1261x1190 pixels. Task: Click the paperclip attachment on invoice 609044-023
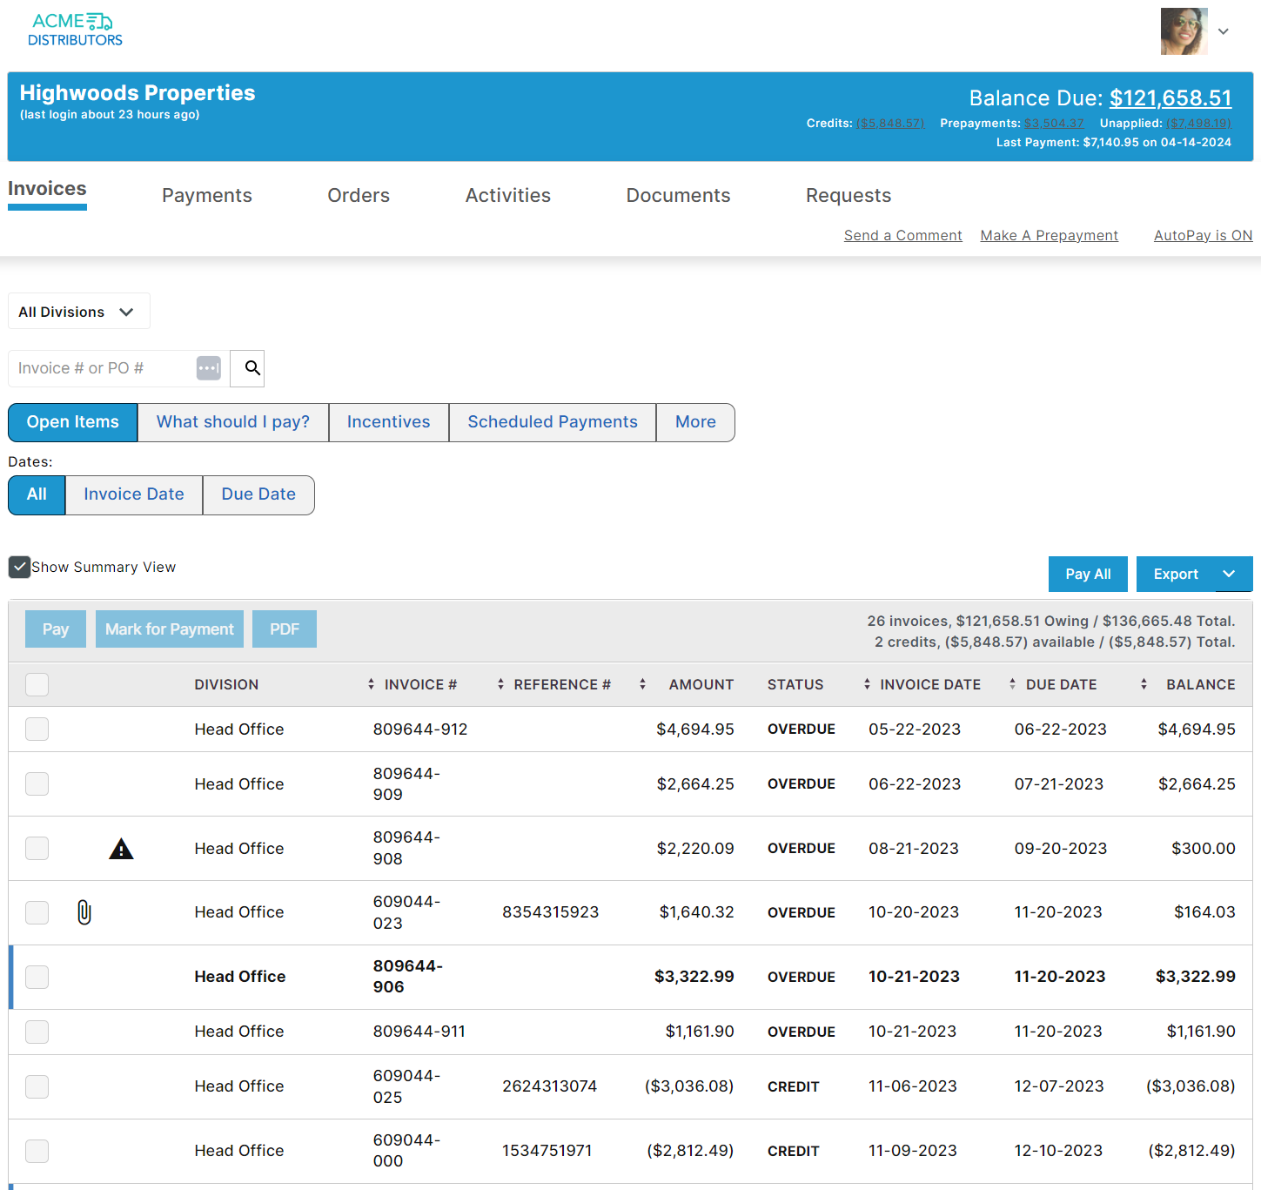84,912
